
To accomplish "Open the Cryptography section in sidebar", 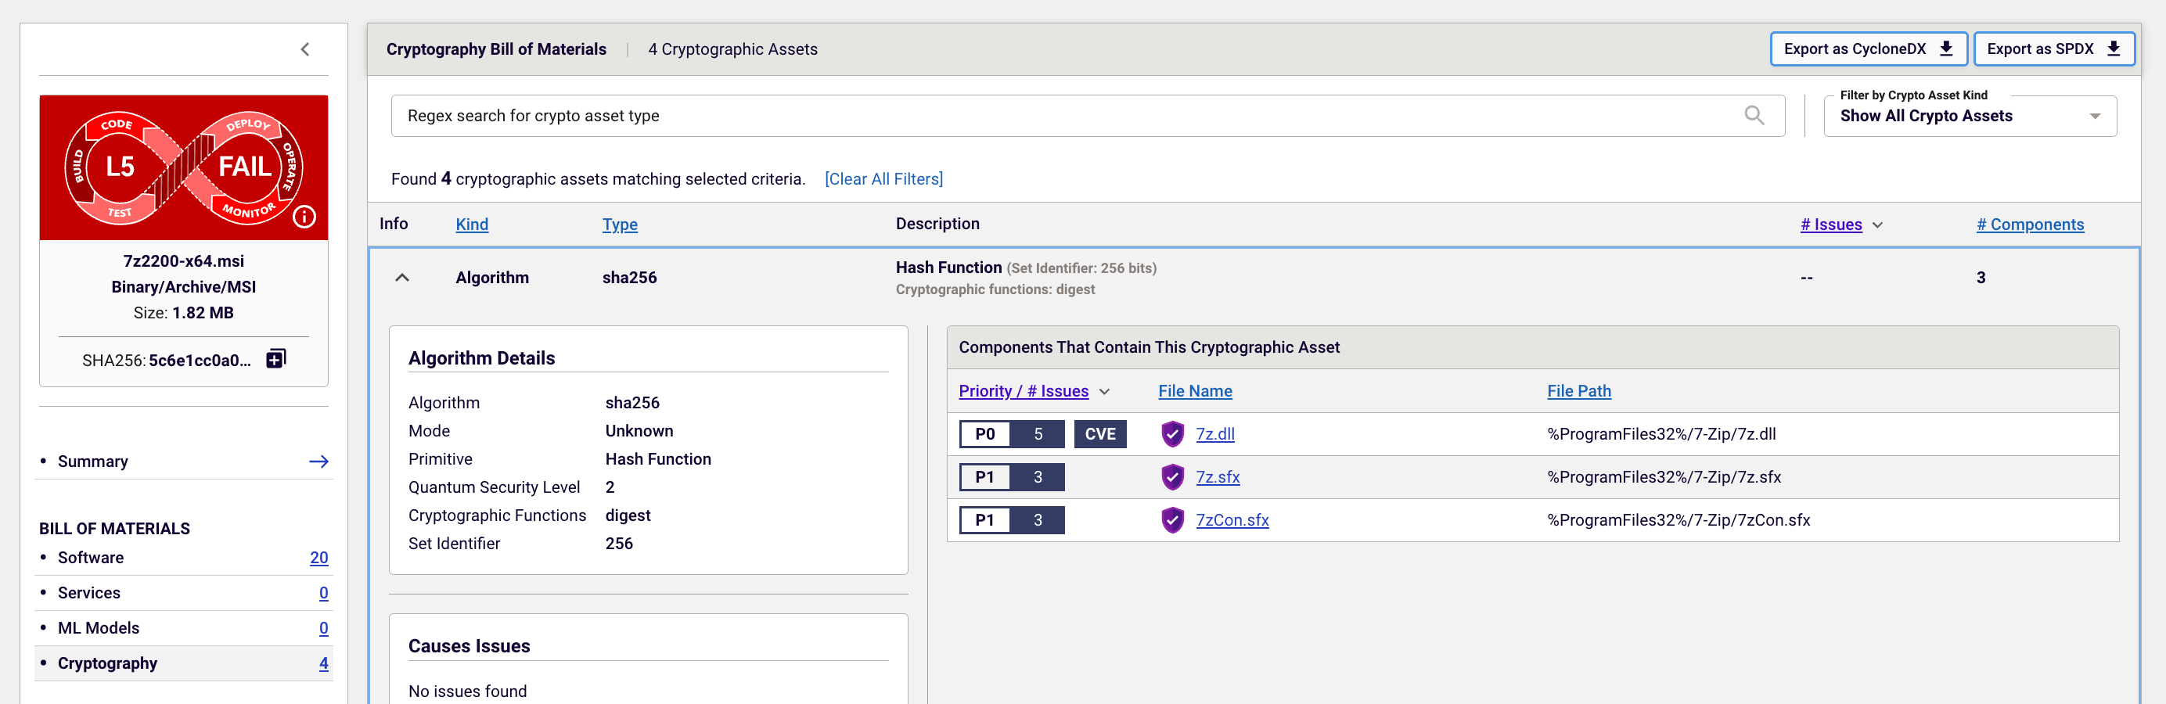I will (x=108, y=663).
